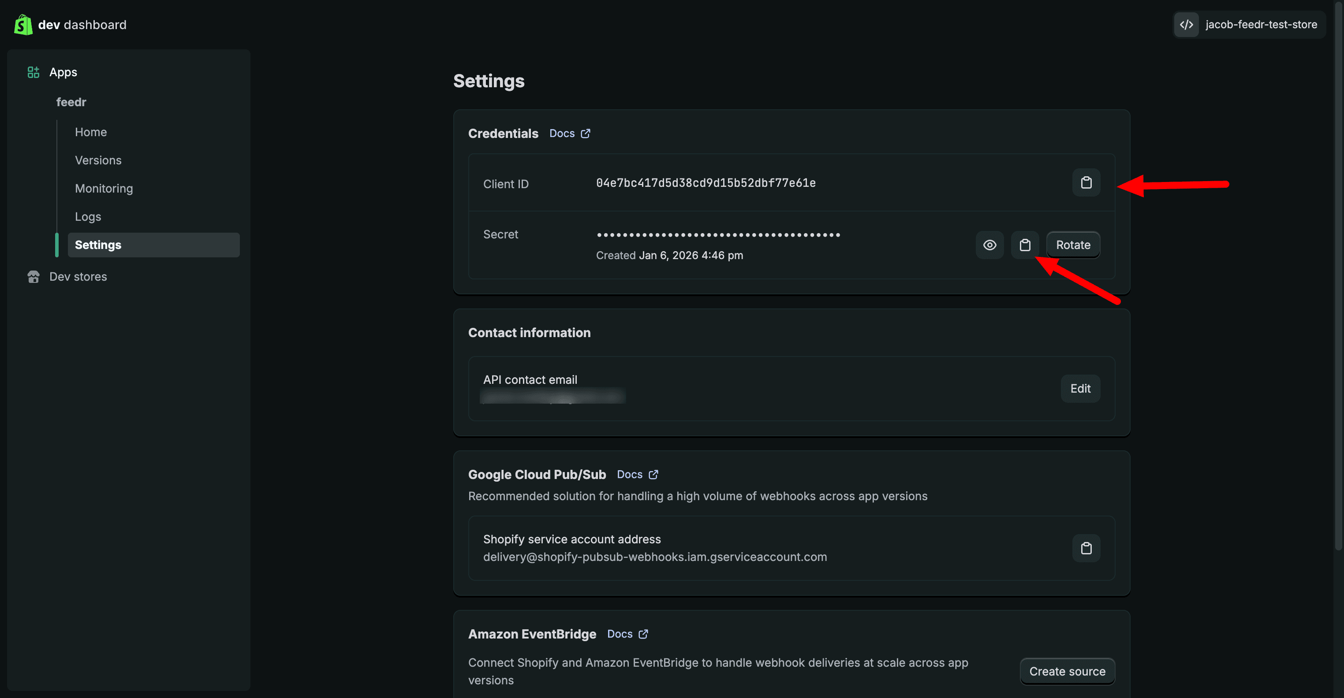Create an Amazon EventBridge source

pos(1067,672)
